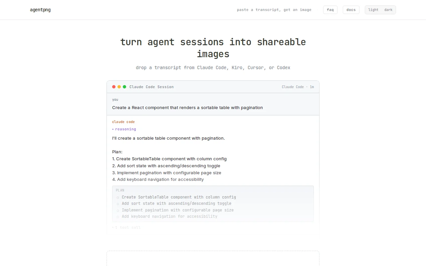Viewport: 426px width, 266px height.
Task: Click the user prompt about React component
Action: (187, 107)
